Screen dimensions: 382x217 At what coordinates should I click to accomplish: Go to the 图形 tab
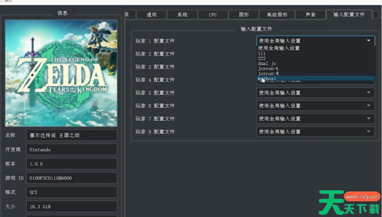coord(244,15)
